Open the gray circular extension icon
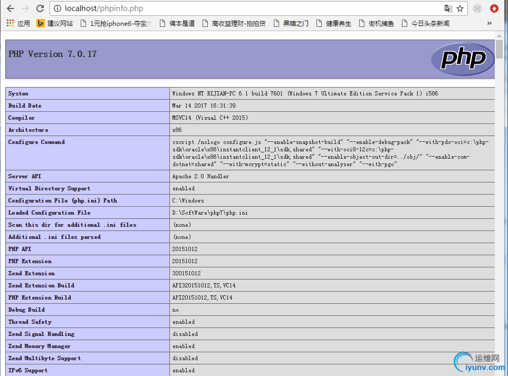Image resolution: width=508 pixels, height=376 pixels. 477,8
